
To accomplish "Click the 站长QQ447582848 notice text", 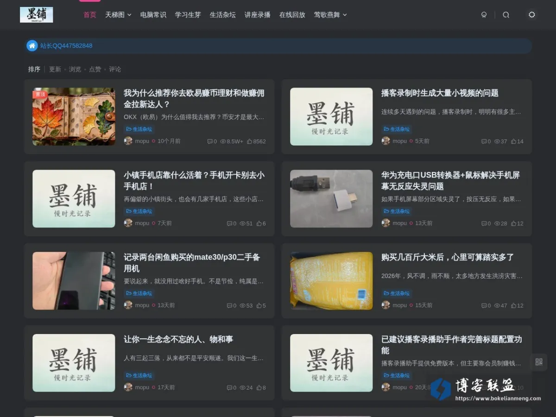I will [x=66, y=45].
